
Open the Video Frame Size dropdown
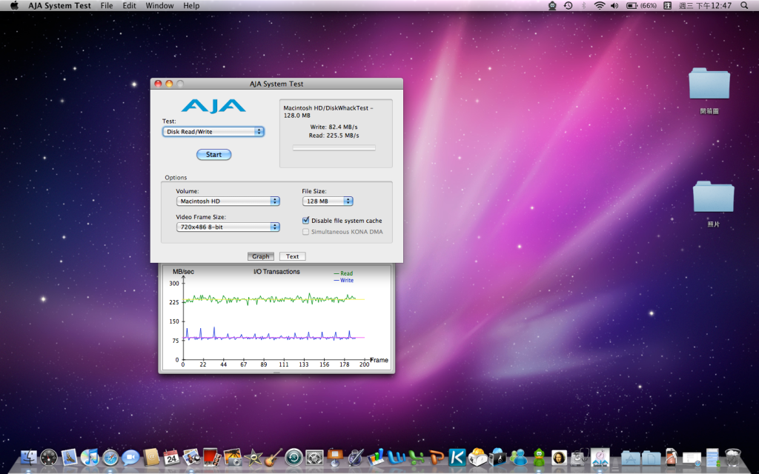[228, 227]
